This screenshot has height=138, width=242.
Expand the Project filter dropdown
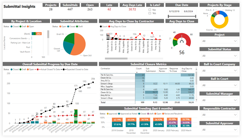coord(236,41)
